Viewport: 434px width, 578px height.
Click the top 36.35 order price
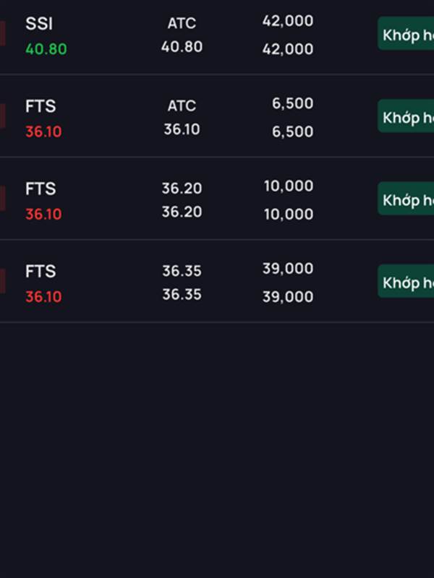click(x=182, y=271)
